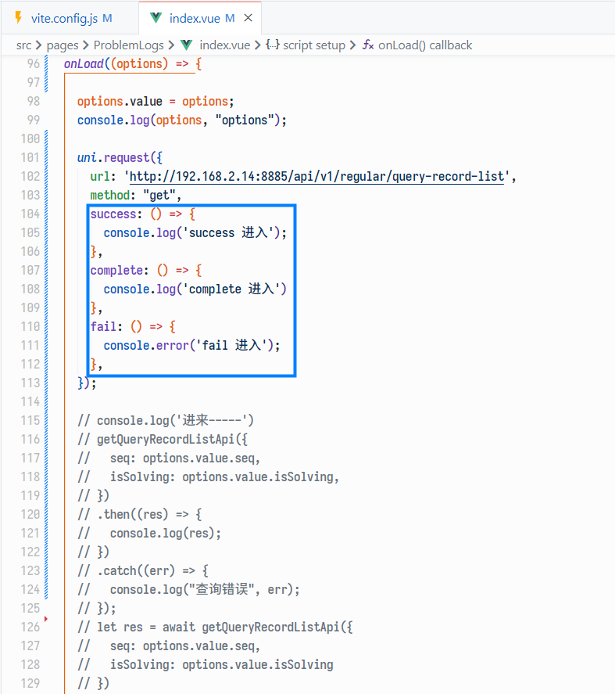
Task: Close the index.vue editor tab
Action: coord(249,17)
